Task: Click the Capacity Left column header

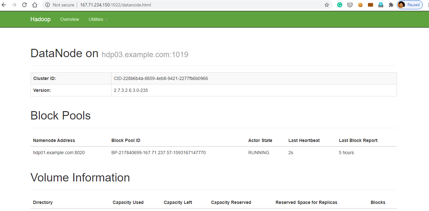Action: coord(178,202)
